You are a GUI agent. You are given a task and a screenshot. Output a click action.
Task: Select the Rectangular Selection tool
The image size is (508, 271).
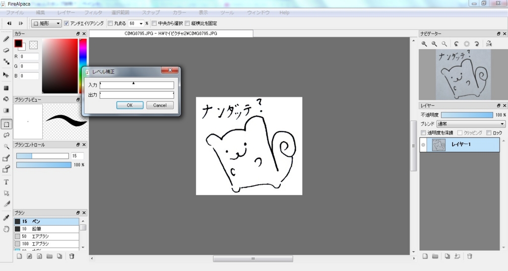(x=6, y=124)
